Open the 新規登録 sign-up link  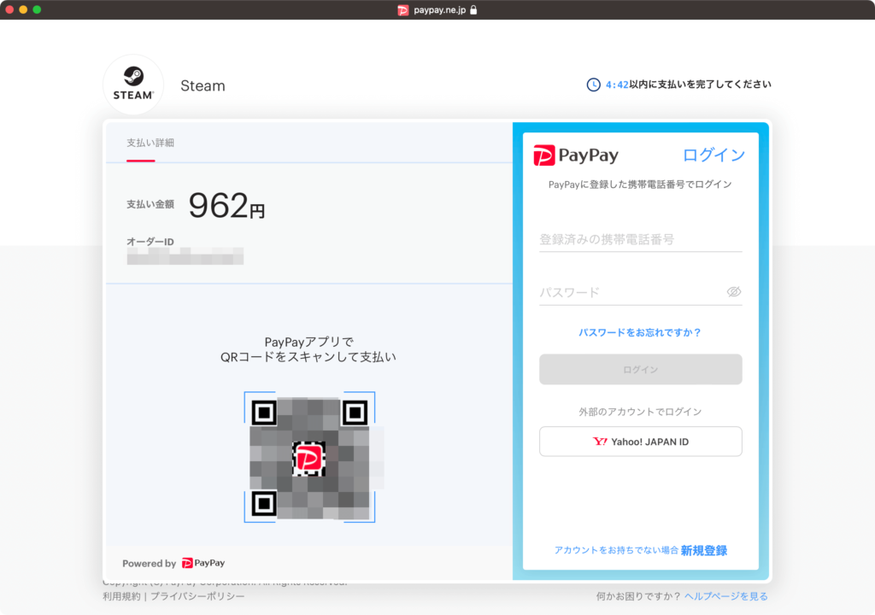pyautogui.click(x=704, y=551)
